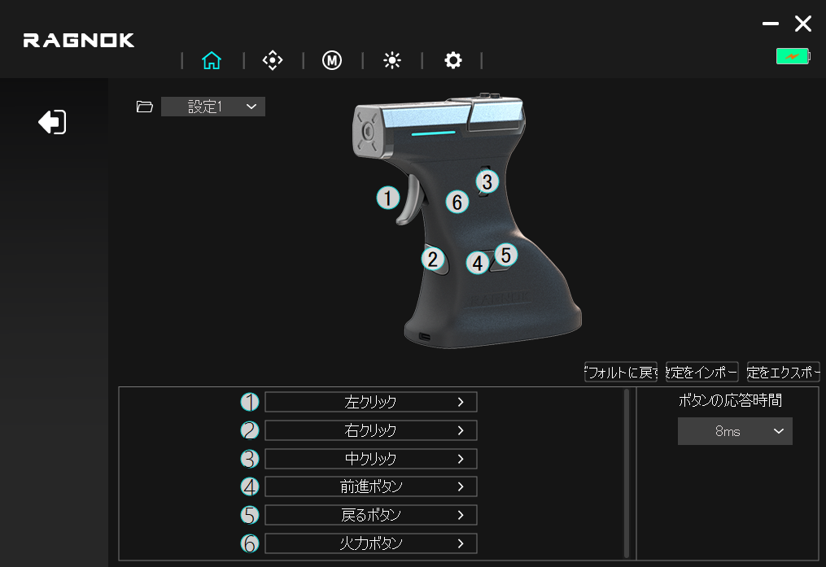The image size is (826, 567).
Task: Select button marker 3 on device image
Action: coord(487,181)
